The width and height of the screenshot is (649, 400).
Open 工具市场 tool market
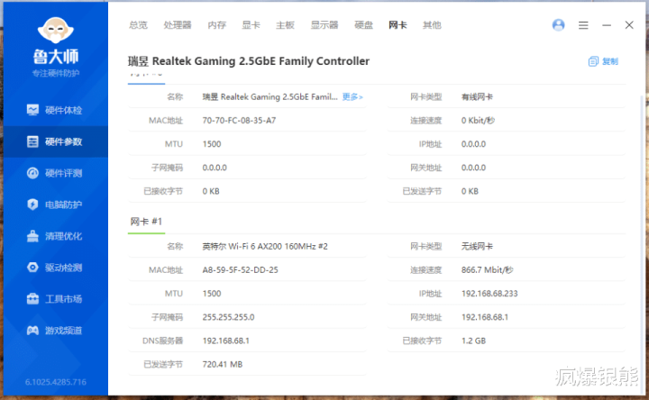click(55, 299)
